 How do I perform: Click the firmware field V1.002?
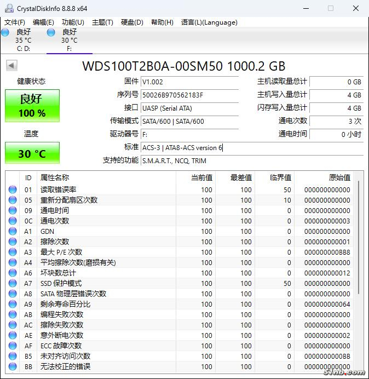click(x=189, y=82)
